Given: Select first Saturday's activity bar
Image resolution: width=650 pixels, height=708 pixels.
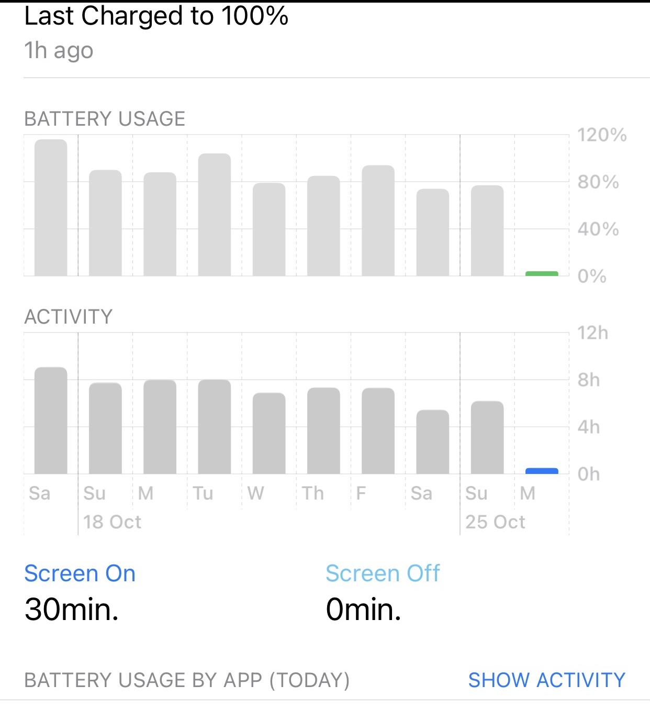Looking at the screenshot, I should click(51, 421).
